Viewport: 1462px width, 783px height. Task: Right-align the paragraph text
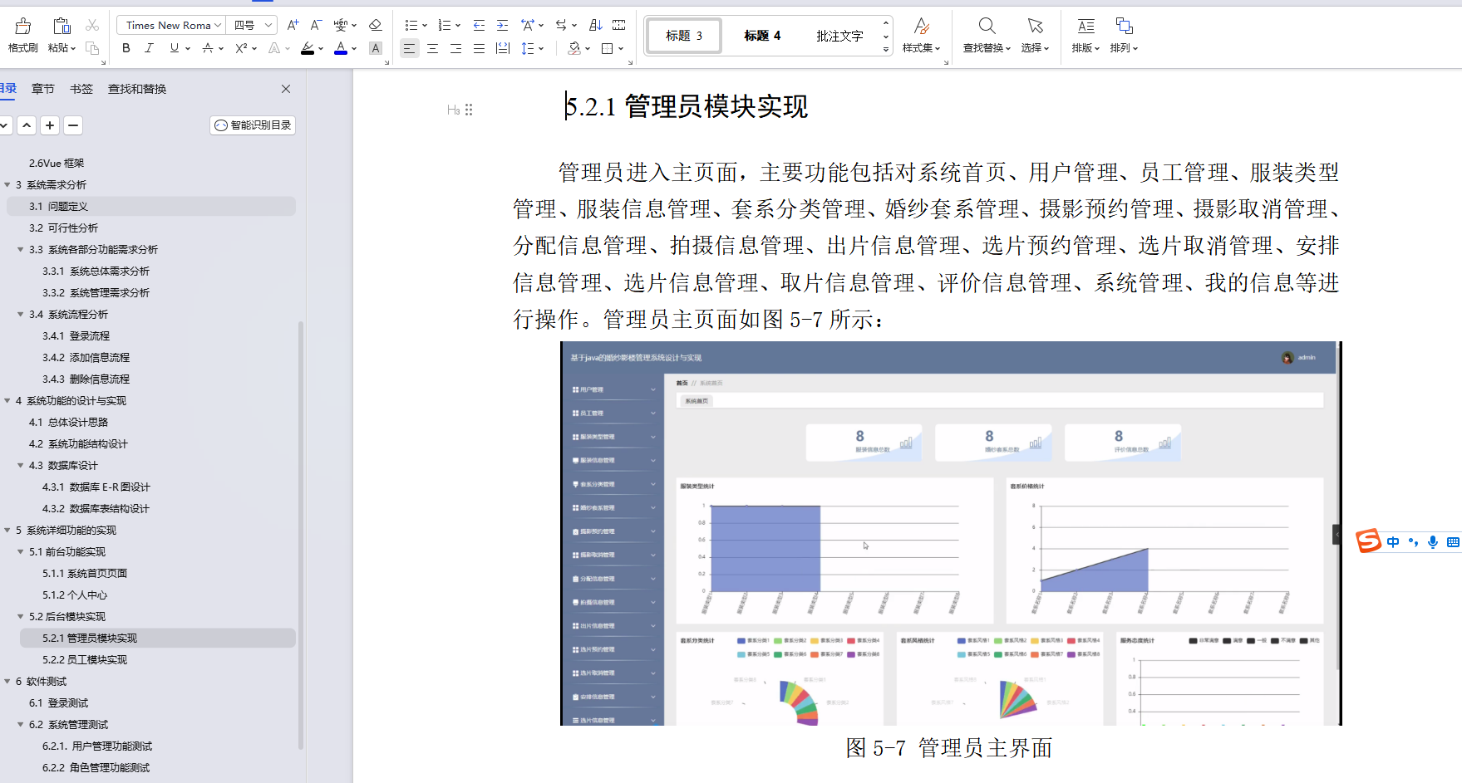pyautogui.click(x=455, y=49)
